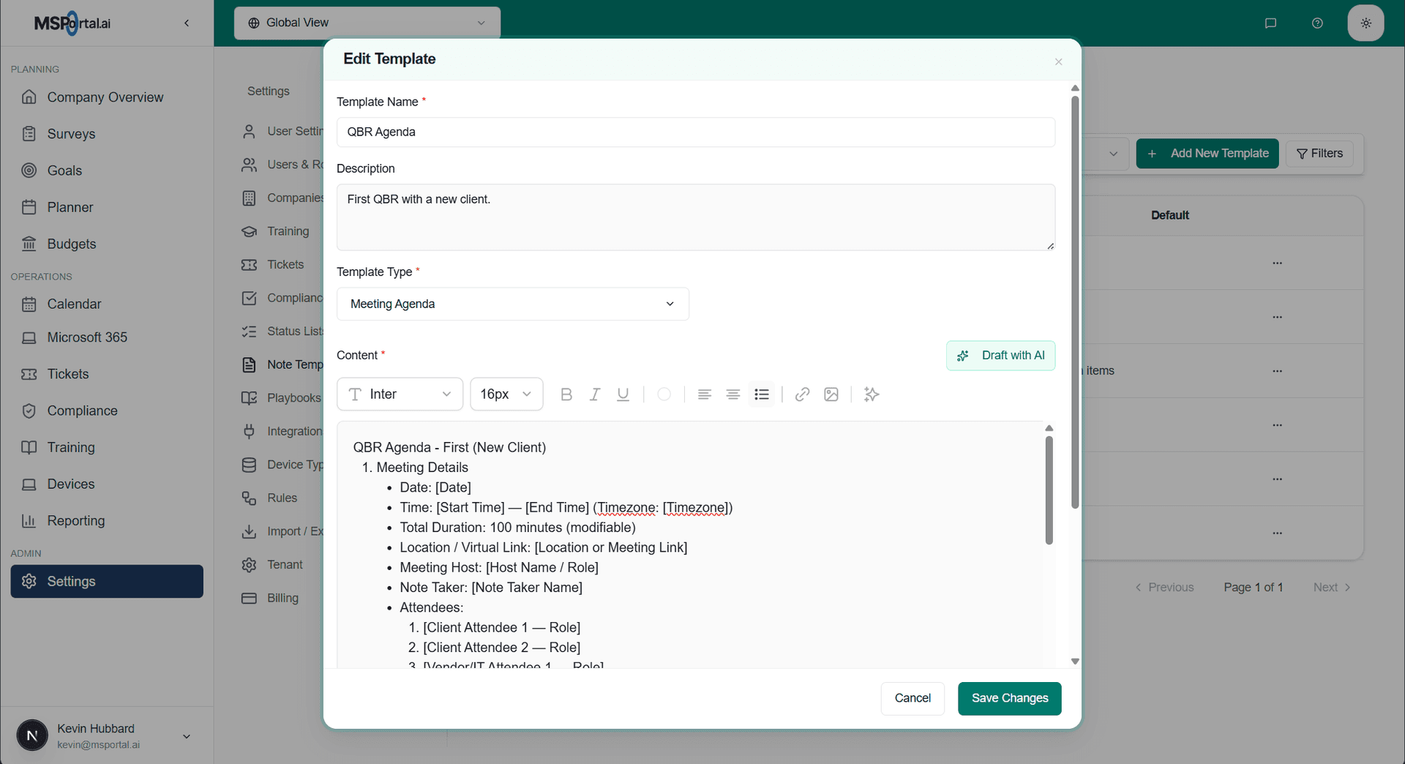The height and width of the screenshot is (764, 1405).
Task: Open the help question mark icon
Action: (x=1317, y=23)
